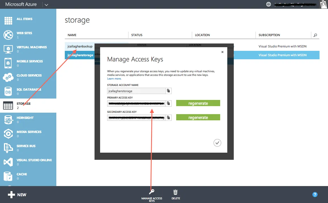Close the Manage Access Keys dialog

[222, 52]
